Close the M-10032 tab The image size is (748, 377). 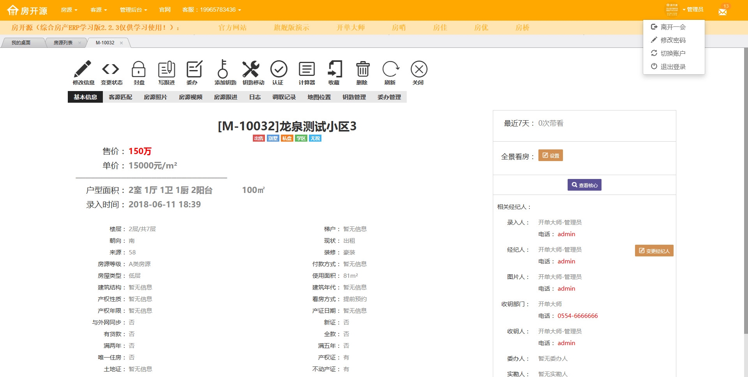tap(122, 43)
